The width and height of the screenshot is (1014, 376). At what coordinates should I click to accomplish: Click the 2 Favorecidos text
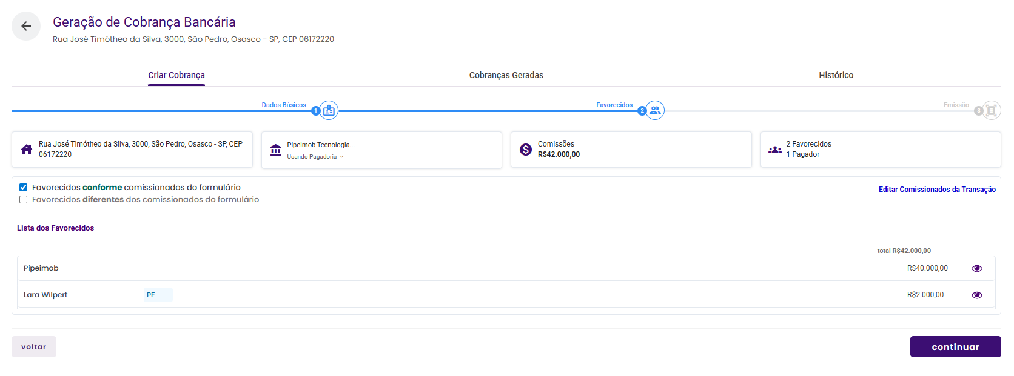coord(808,144)
